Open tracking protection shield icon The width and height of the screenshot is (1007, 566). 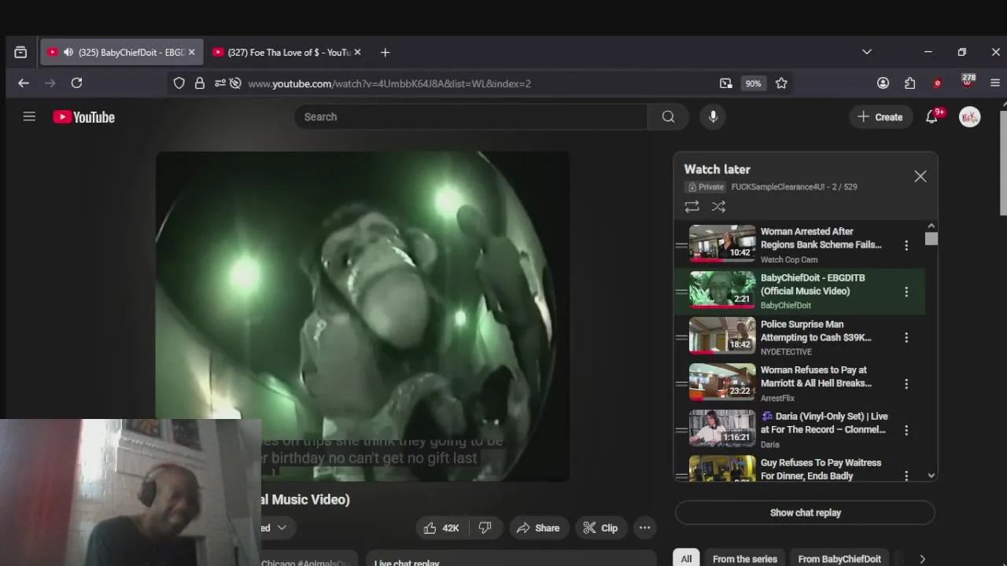click(x=179, y=83)
